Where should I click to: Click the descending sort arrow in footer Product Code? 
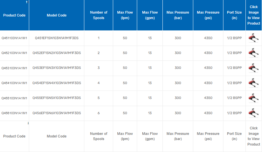coord(28,123)
